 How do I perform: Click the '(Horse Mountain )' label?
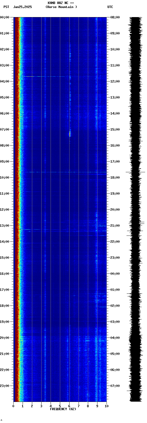pos(61,7)
